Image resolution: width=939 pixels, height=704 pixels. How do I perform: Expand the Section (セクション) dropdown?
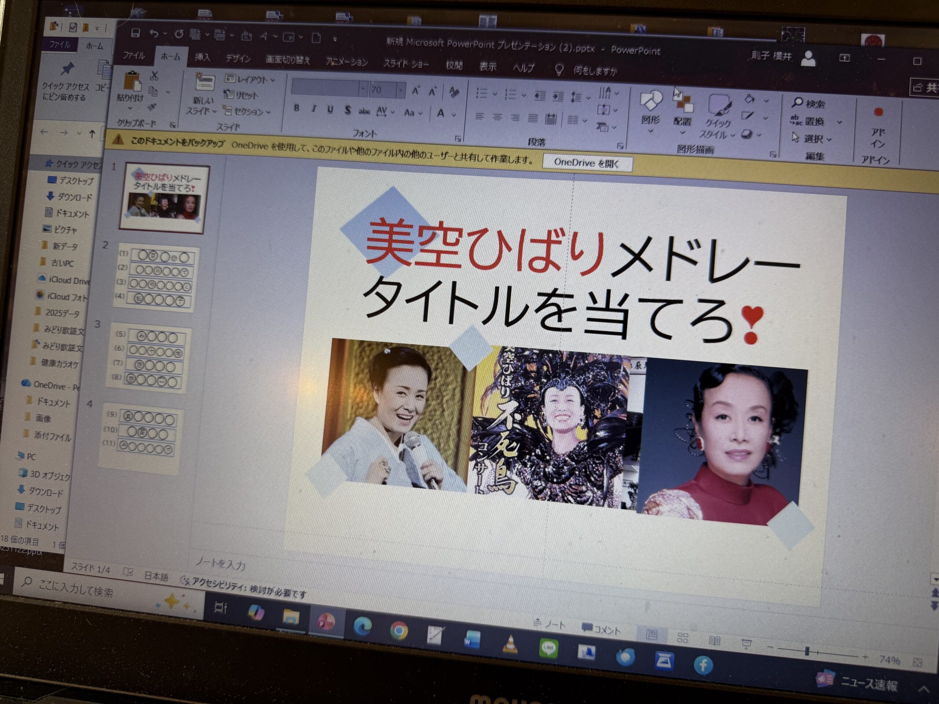click(x=268, y=113)
